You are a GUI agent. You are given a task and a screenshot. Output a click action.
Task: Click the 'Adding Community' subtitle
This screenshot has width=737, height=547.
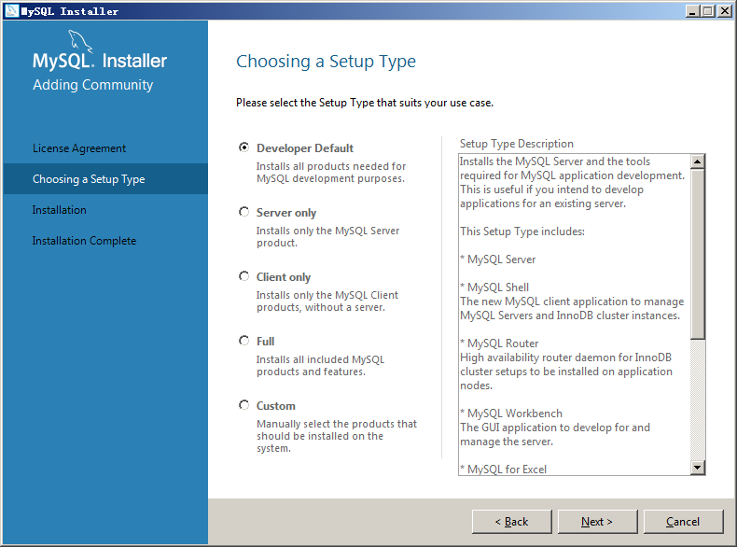click(x=92, y=85)
